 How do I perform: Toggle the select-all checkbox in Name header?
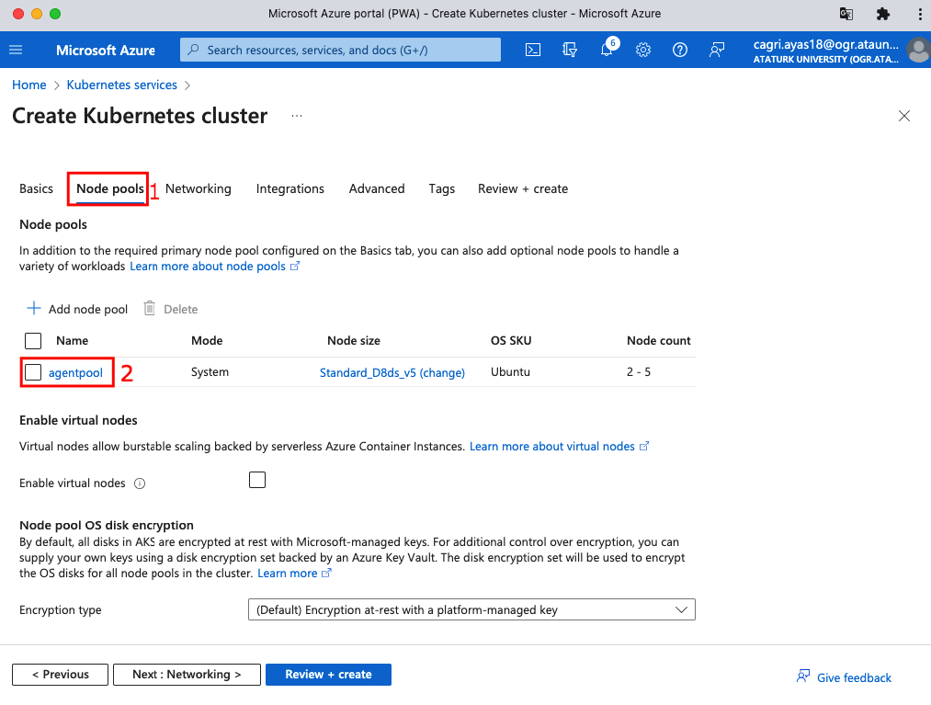pyautogui.click(x=33, y=341)
